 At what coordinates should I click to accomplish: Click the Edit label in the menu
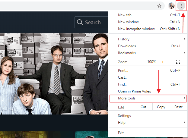pos(121,107)
